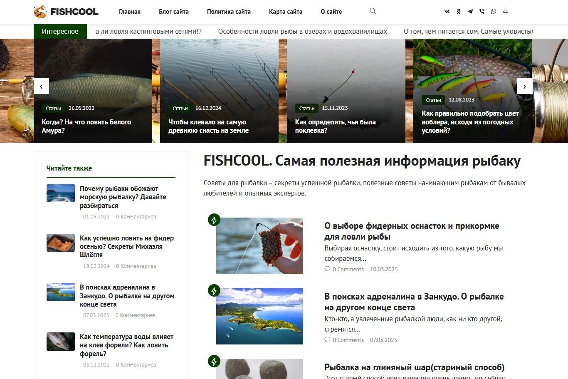This screenshot has height=379, width=568.
Task: Show previous carousel slide
Action: pos(41,87)
